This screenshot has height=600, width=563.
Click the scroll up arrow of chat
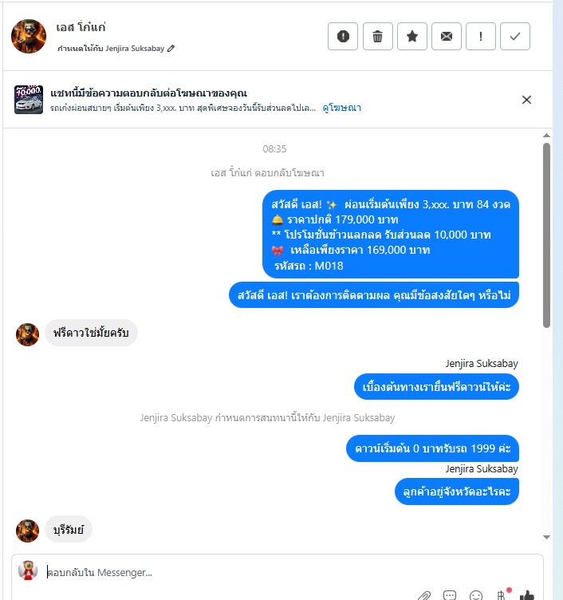coord(546,136)
